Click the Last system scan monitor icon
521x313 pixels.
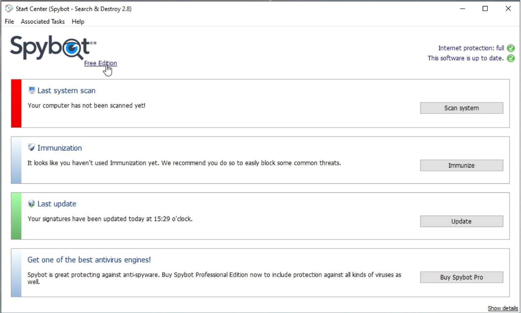coord(32,90)
